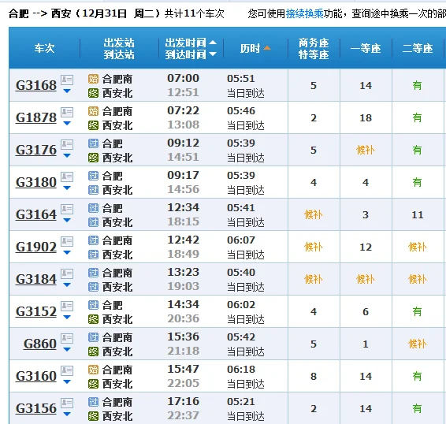Sort by arrival time descending arrow

(x=213, y=54)
